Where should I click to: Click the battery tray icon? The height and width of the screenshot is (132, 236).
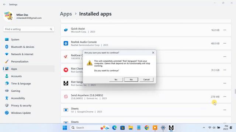(x=219, y=128)
